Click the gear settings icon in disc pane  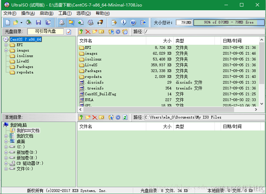click(118, 31)
